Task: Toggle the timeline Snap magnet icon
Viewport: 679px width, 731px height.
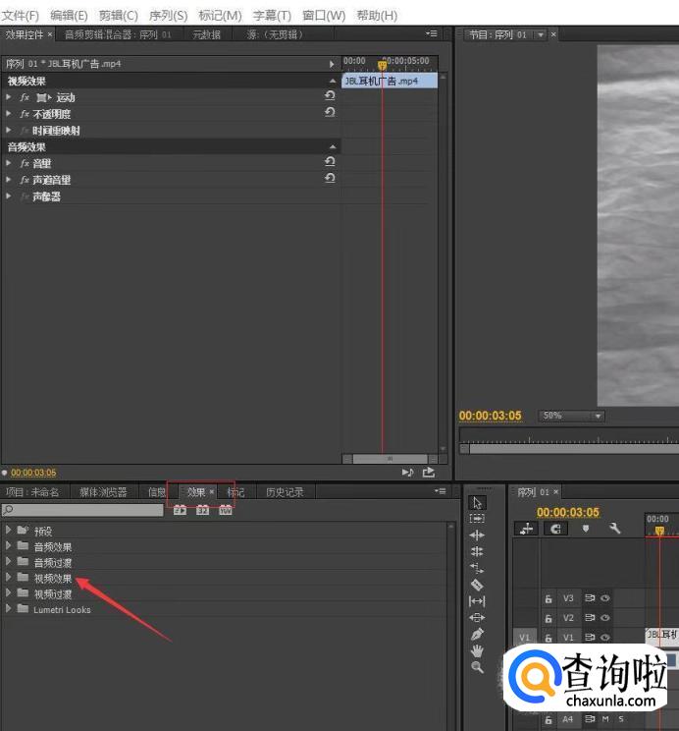Action: pyautogui.click(x=555, y=529)
